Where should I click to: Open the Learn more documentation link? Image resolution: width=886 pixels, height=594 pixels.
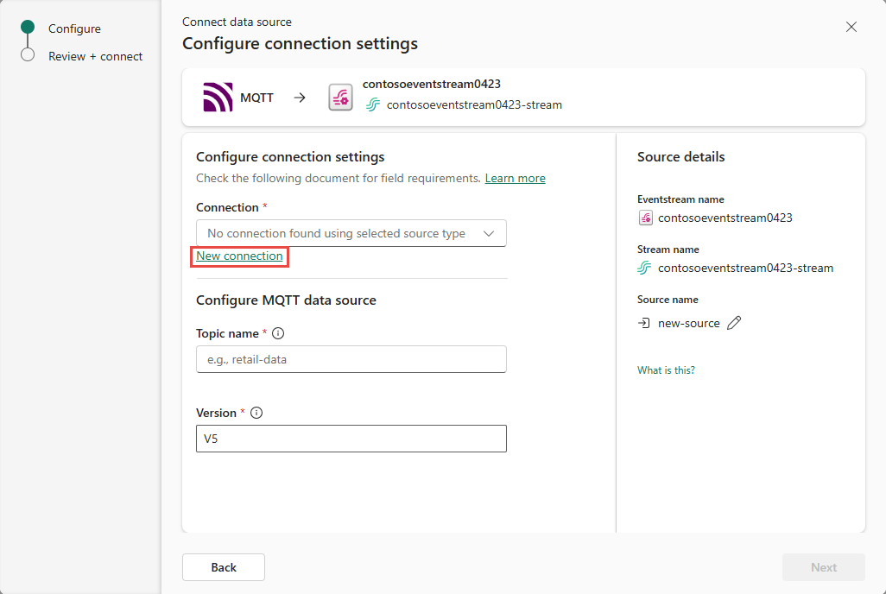[515, 178]
